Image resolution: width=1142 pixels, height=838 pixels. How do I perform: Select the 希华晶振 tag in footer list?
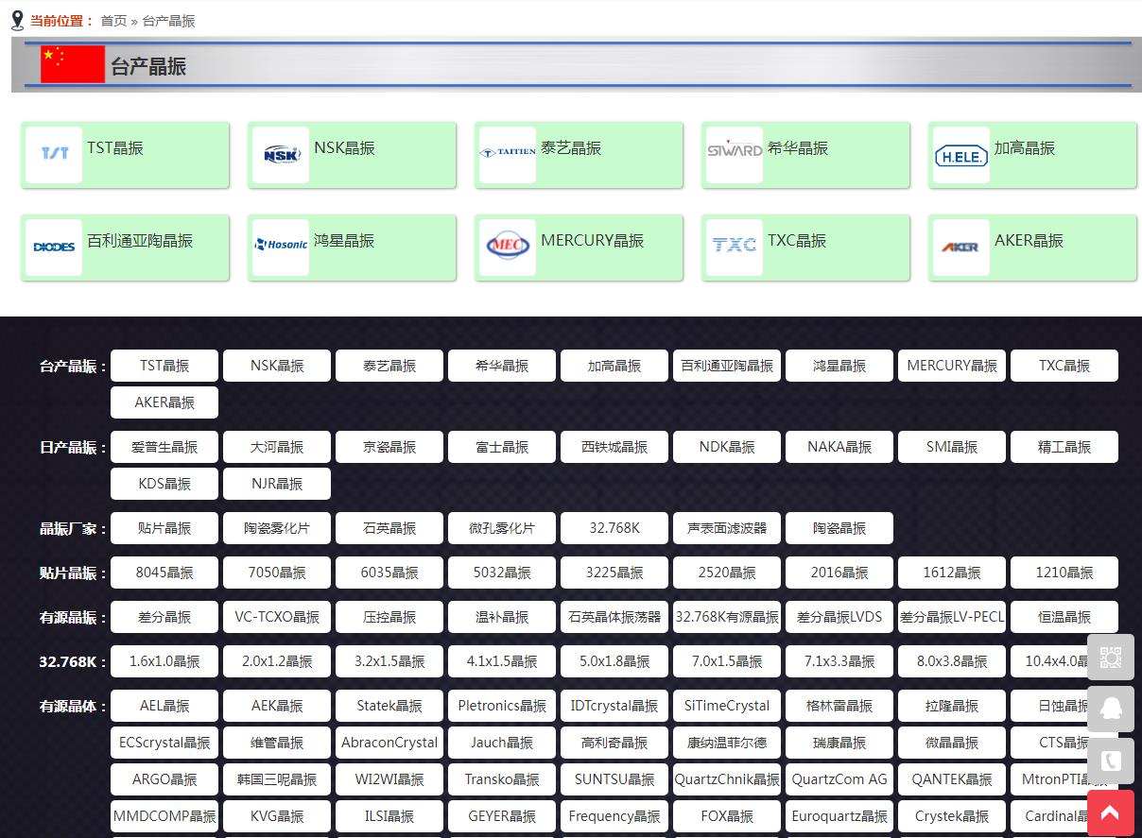click(502, 366)
